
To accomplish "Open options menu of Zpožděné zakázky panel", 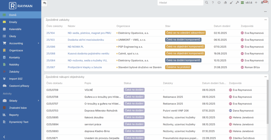I will pyautogui.click(x=265, y=20).
